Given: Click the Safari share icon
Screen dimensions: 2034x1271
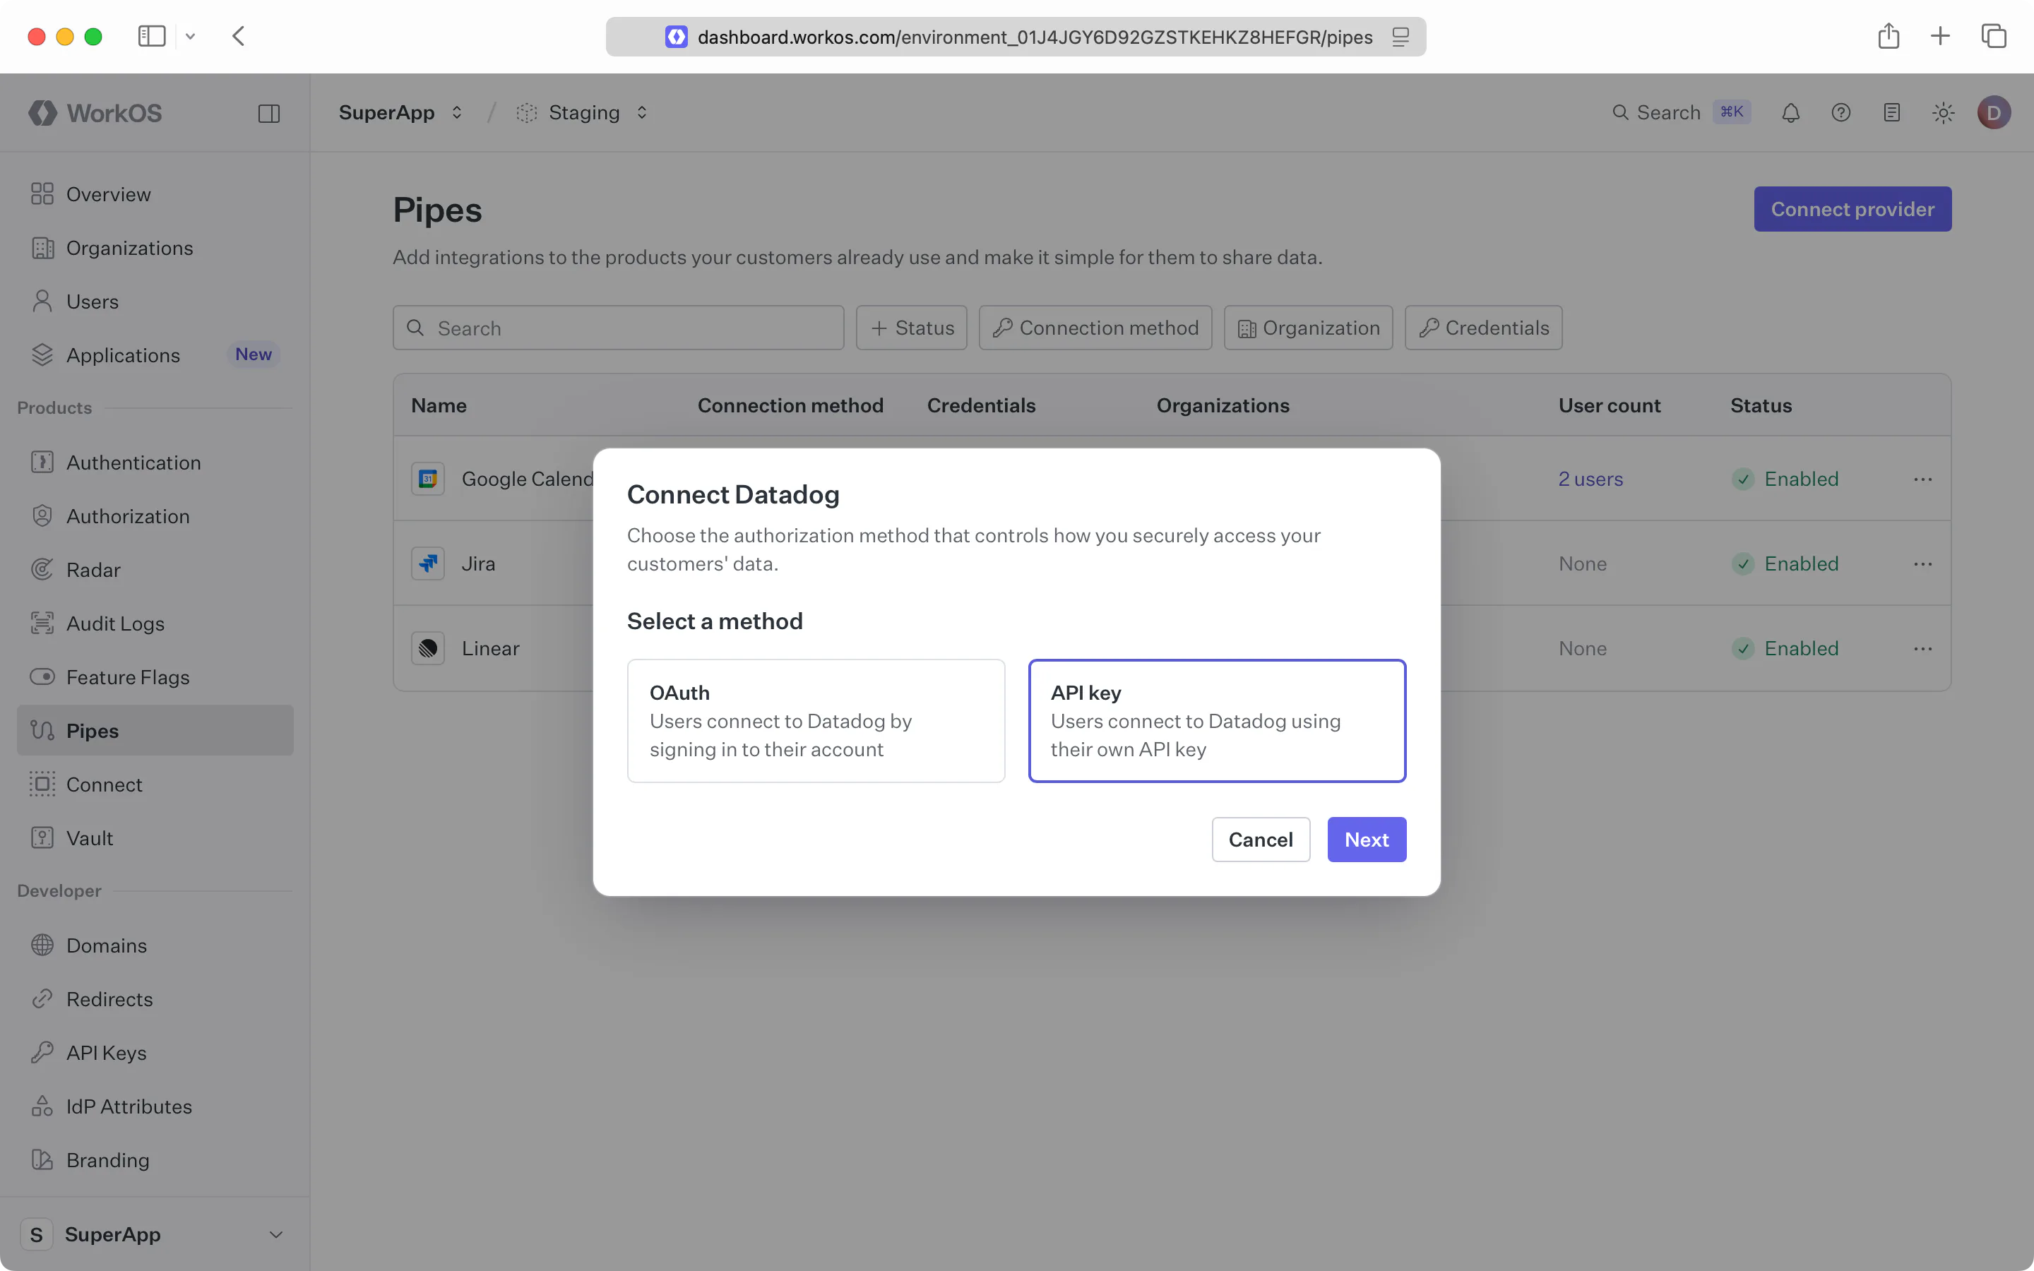Looking at the screenshot, I should coord(1889,35).
